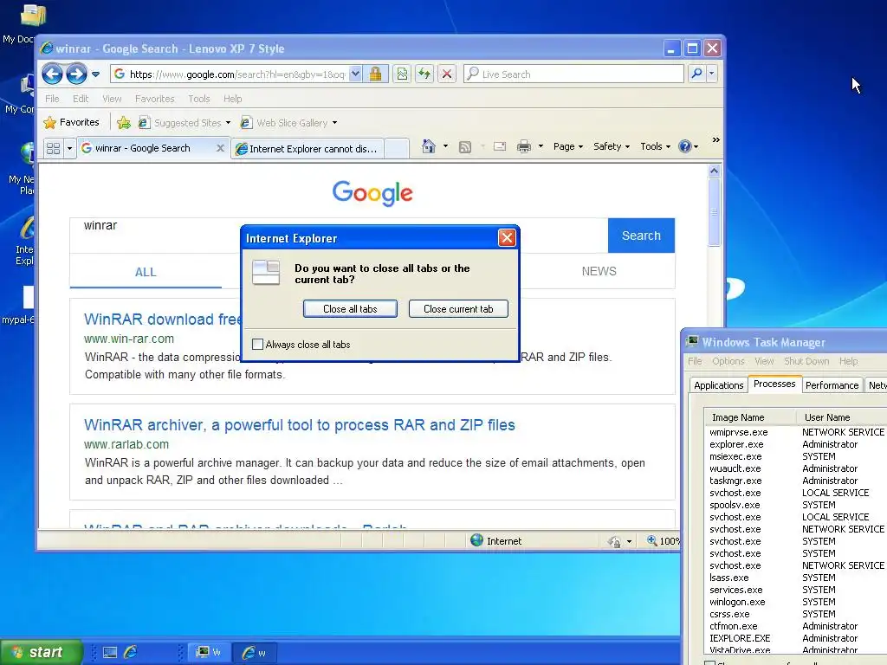The image size is (887, 665).
Task: Click the Internet zone globe in status bar
Action: [477, 540]
